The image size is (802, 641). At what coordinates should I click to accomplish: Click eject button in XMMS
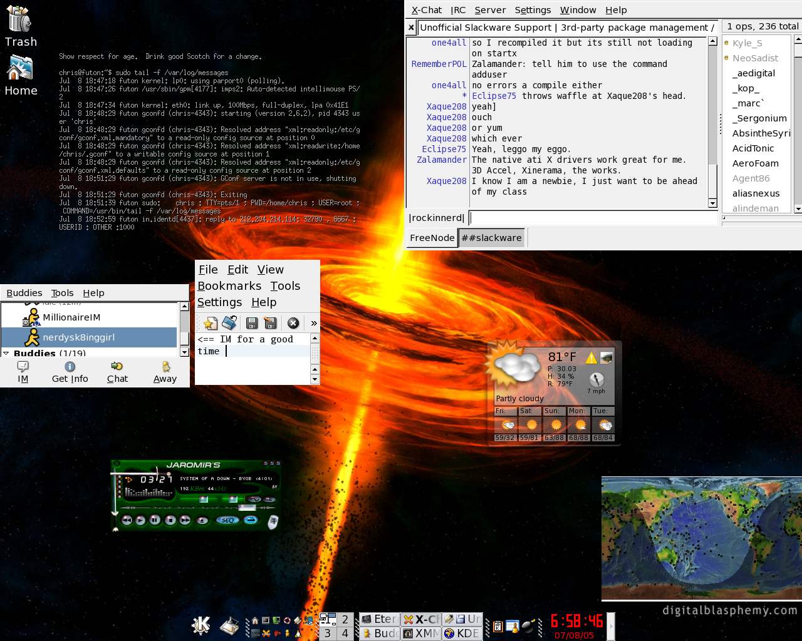(202, 520)
